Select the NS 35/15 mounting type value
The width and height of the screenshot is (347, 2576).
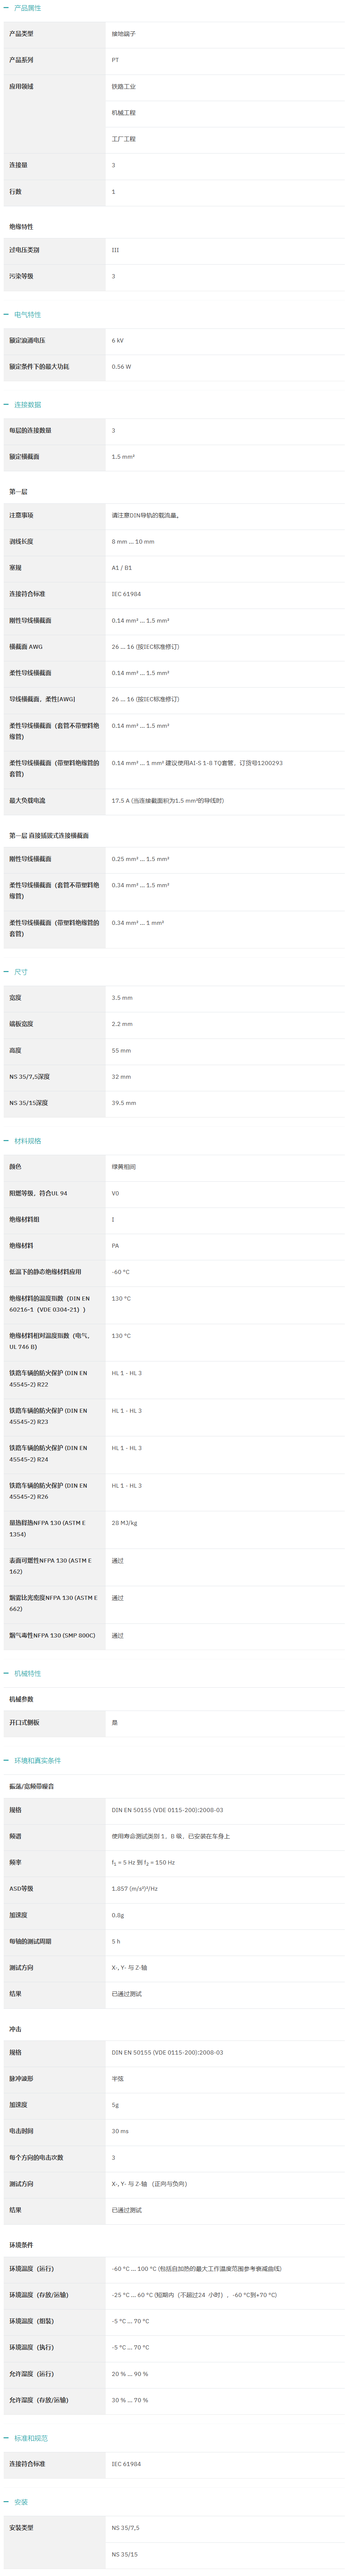click(125, 2554)
